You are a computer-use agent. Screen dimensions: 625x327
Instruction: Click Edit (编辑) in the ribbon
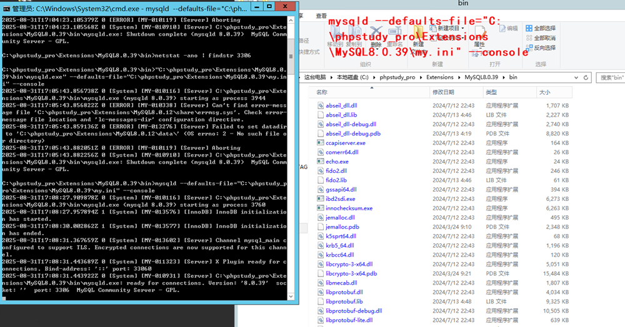point(508,28)
